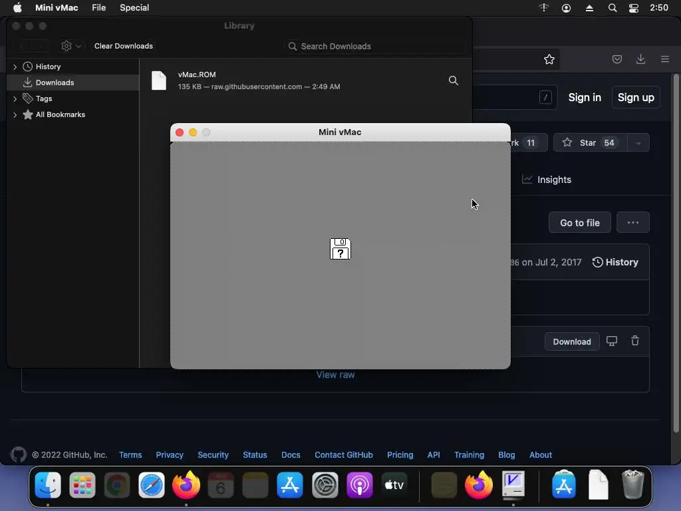Click the GitHub Sign up button
The width and height of the screenshot is (681, 511).
636,97
